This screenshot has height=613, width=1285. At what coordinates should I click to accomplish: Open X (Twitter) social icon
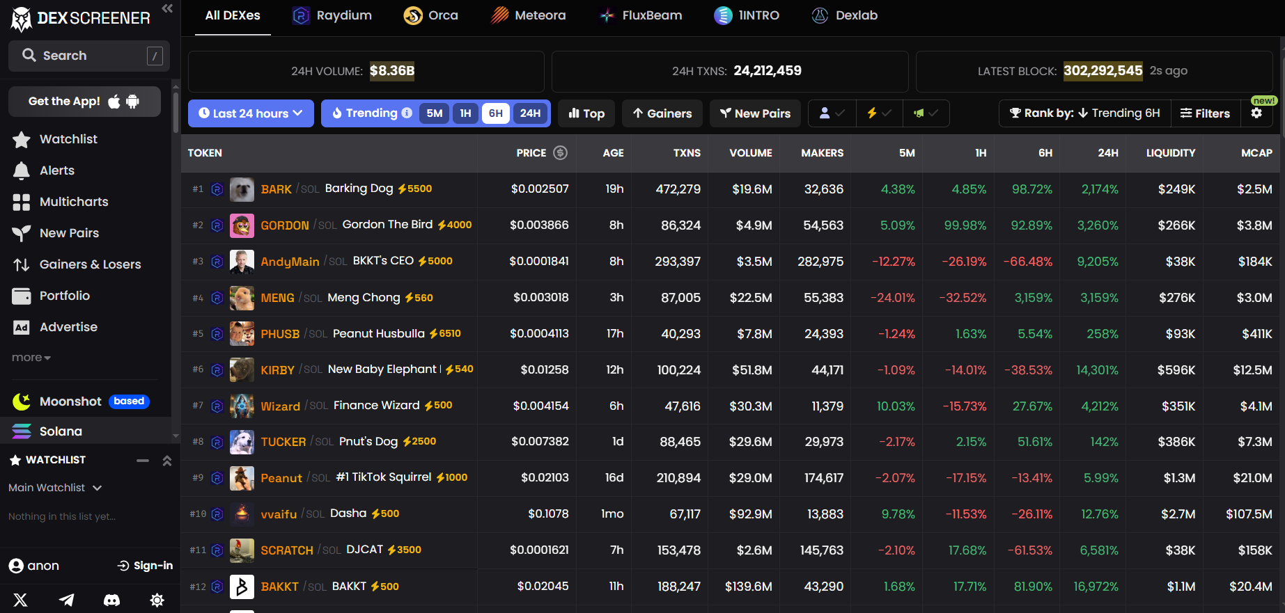point(20,600)
